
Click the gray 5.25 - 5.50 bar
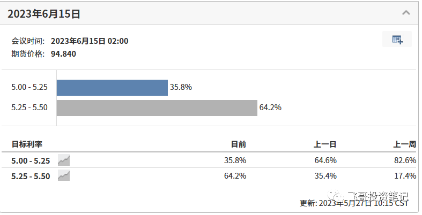157,108
